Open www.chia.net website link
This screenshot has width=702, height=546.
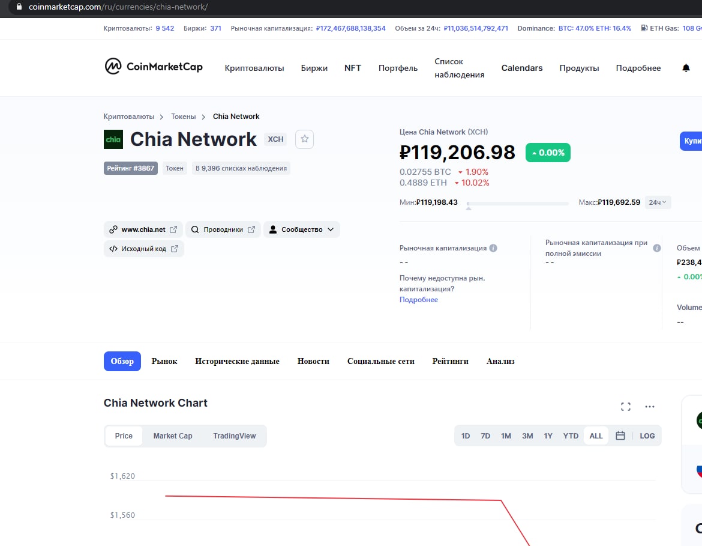point(143,229)
